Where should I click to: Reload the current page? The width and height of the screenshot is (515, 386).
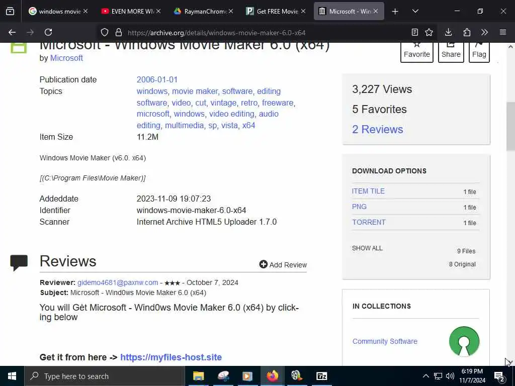click(x=48, y=32)
